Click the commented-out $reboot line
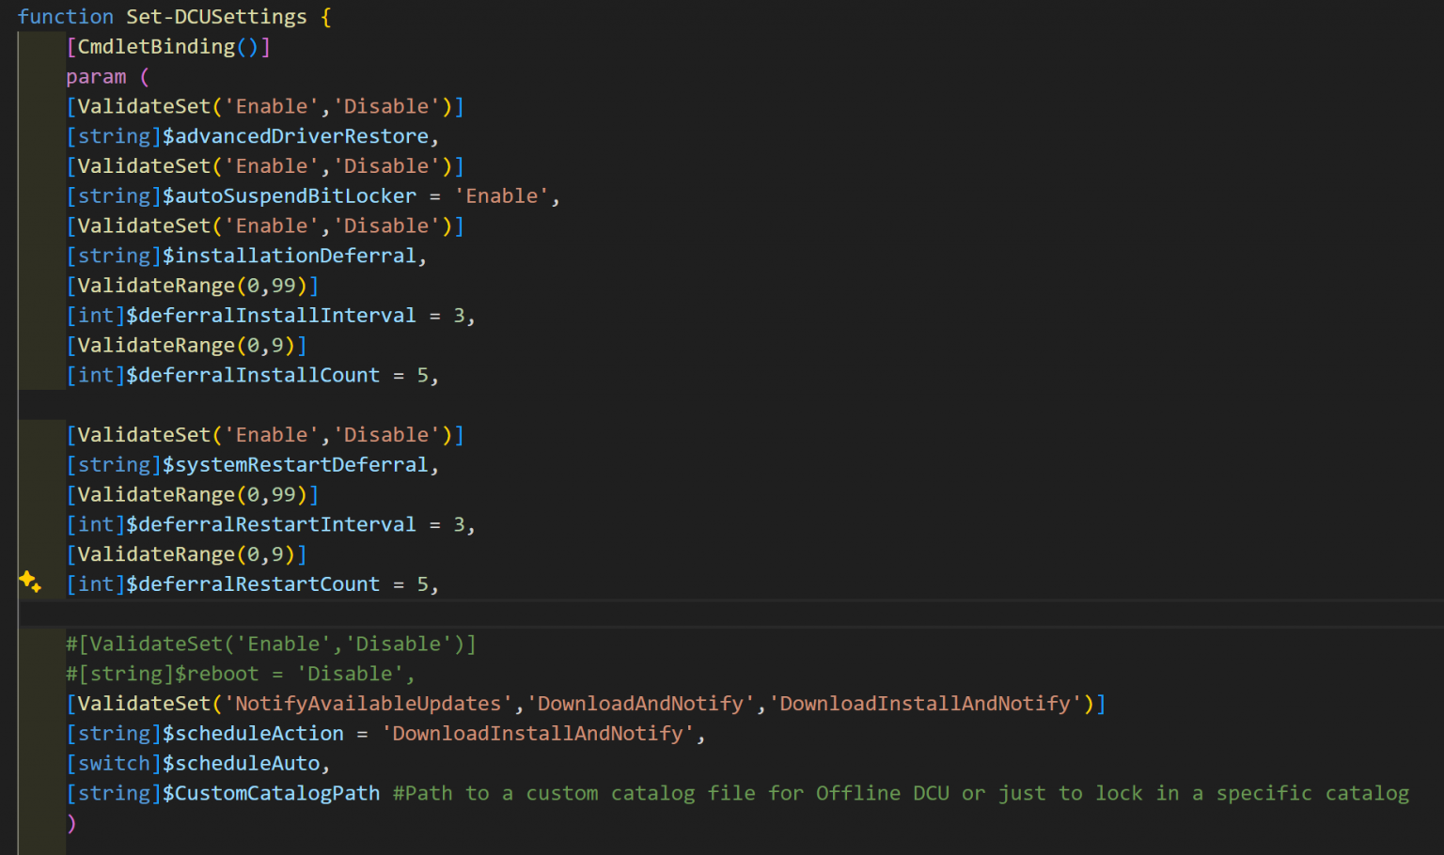Image resolution: width=1444 pixels, height=855 pixels. tap(239, 675)
